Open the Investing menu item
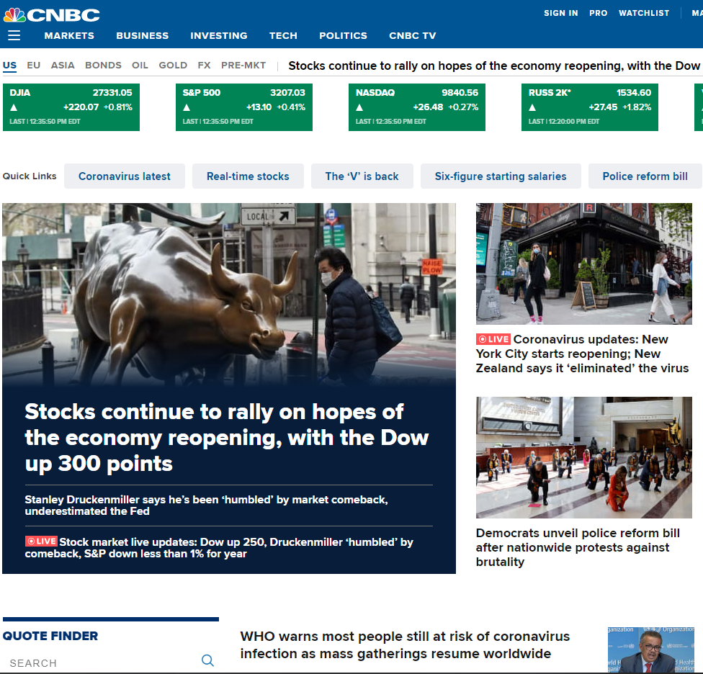Screen dimensions: 703x674 218,36
